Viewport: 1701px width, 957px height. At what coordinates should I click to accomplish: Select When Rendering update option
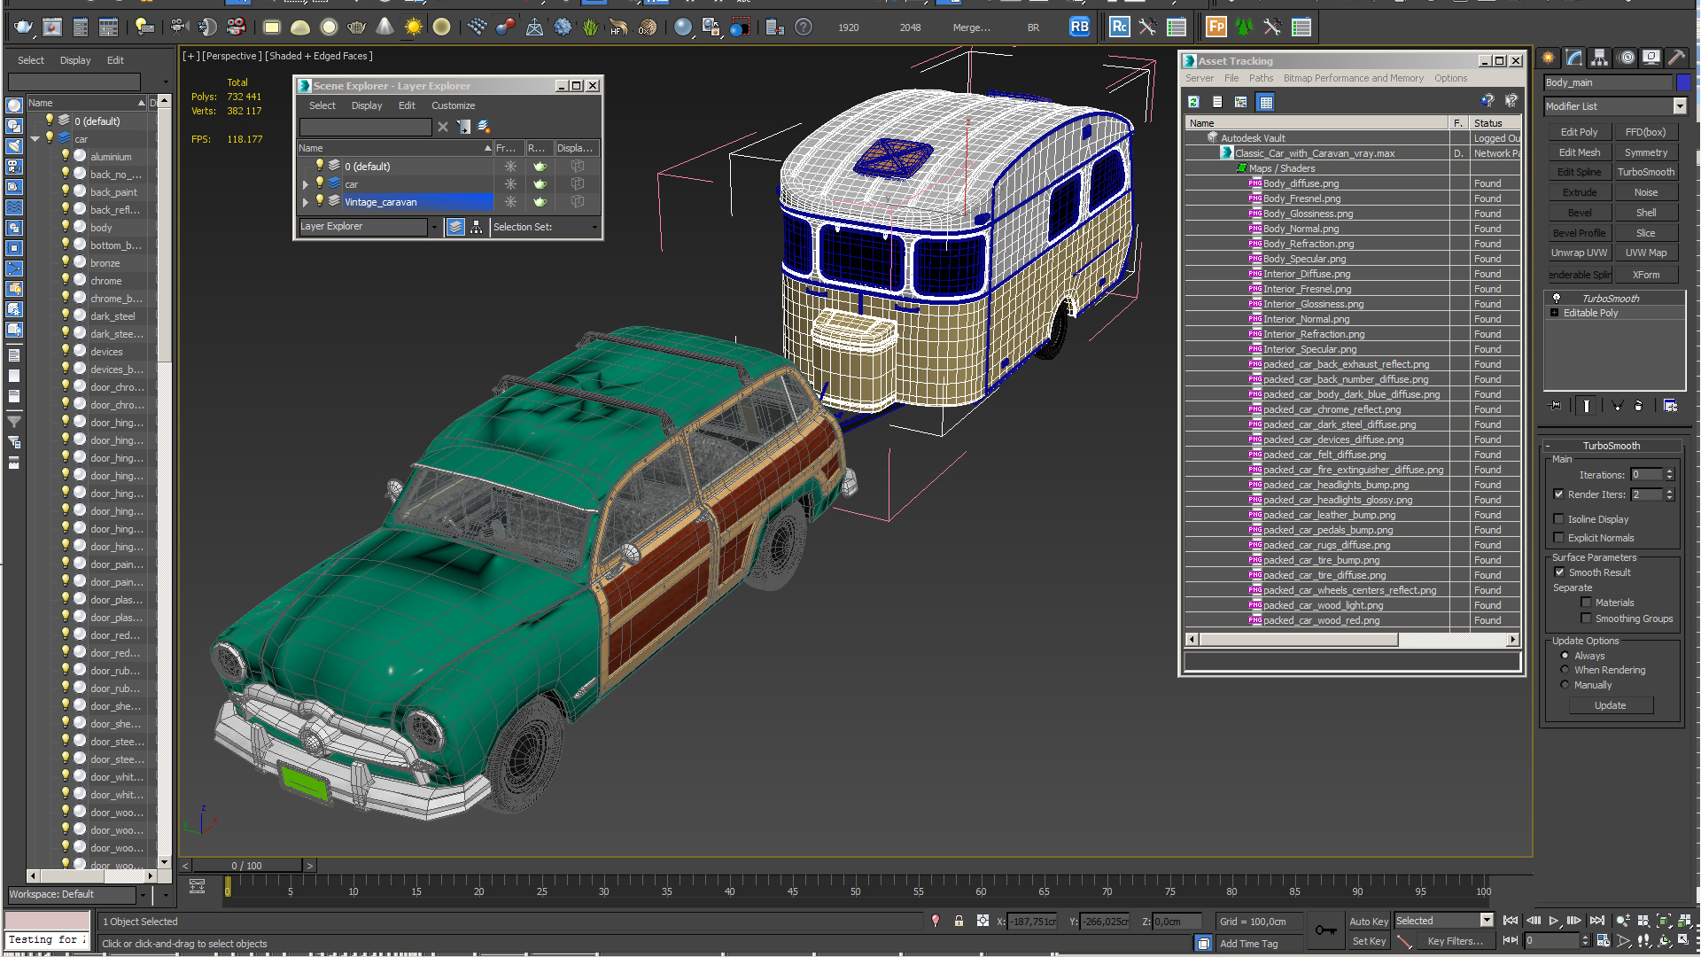pos(1565,670)
